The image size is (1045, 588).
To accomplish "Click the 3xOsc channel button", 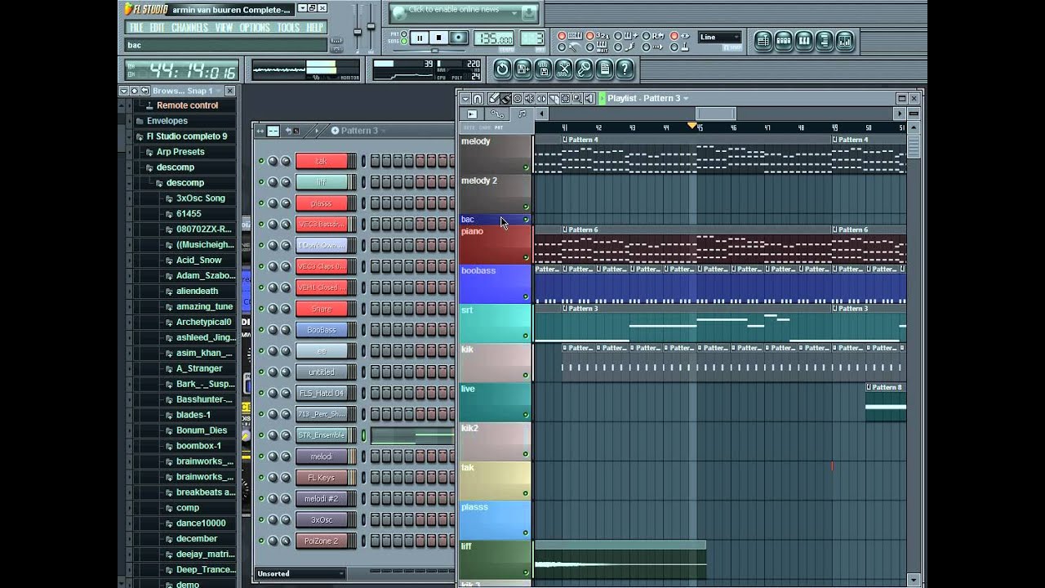I will [322, 519].
